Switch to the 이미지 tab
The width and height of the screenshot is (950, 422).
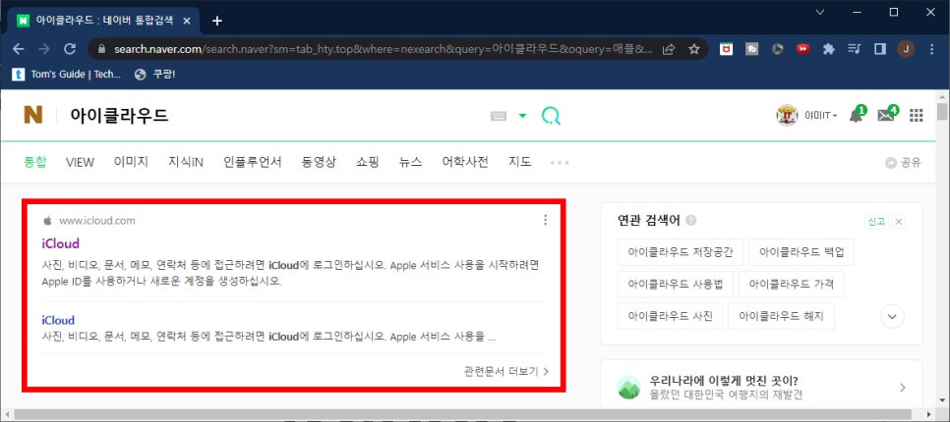[131, 162]
